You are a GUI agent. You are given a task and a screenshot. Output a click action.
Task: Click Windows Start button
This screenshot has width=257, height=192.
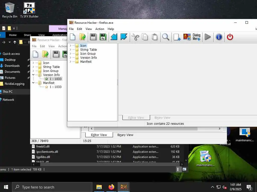[6, 187]
